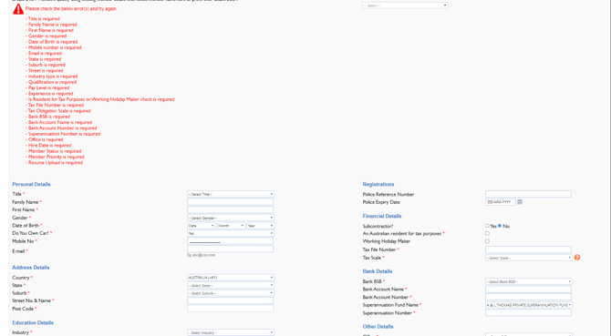This screenshot has height=336, width=611.
Task: Click the red warning triangle icon
Action: pos(18,9)
